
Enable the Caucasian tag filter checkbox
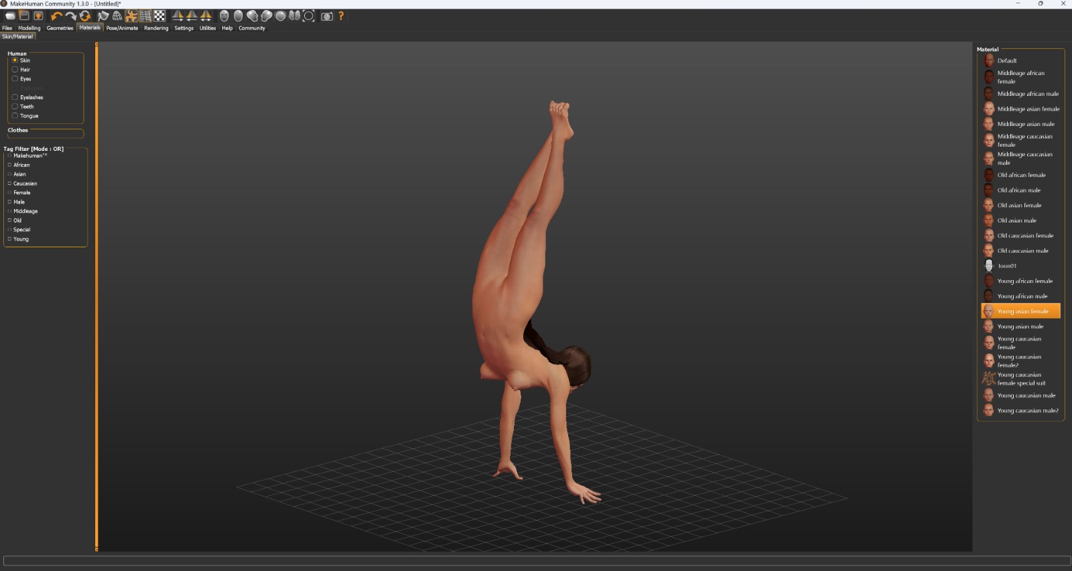coord(9,184)
